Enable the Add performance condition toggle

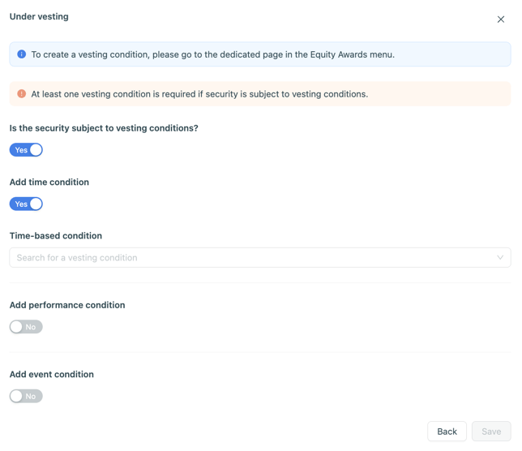(26, 327)
